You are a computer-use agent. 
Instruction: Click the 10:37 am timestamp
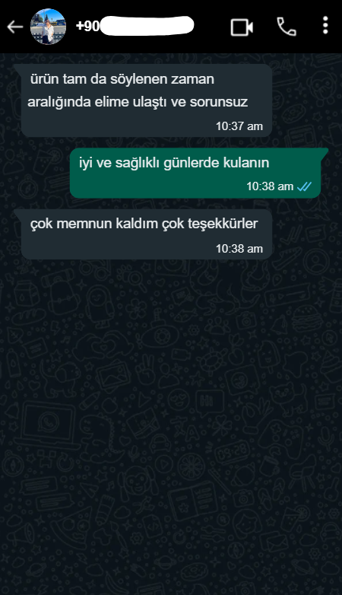[x=239, y=126]
